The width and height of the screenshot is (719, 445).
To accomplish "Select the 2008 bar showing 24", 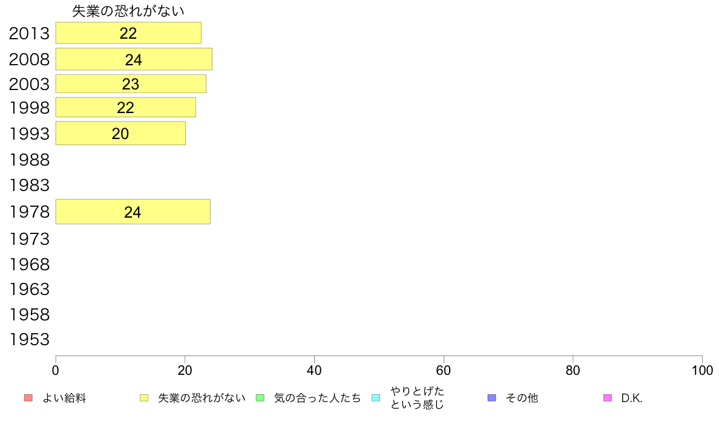I will click(x=134, y=59).
